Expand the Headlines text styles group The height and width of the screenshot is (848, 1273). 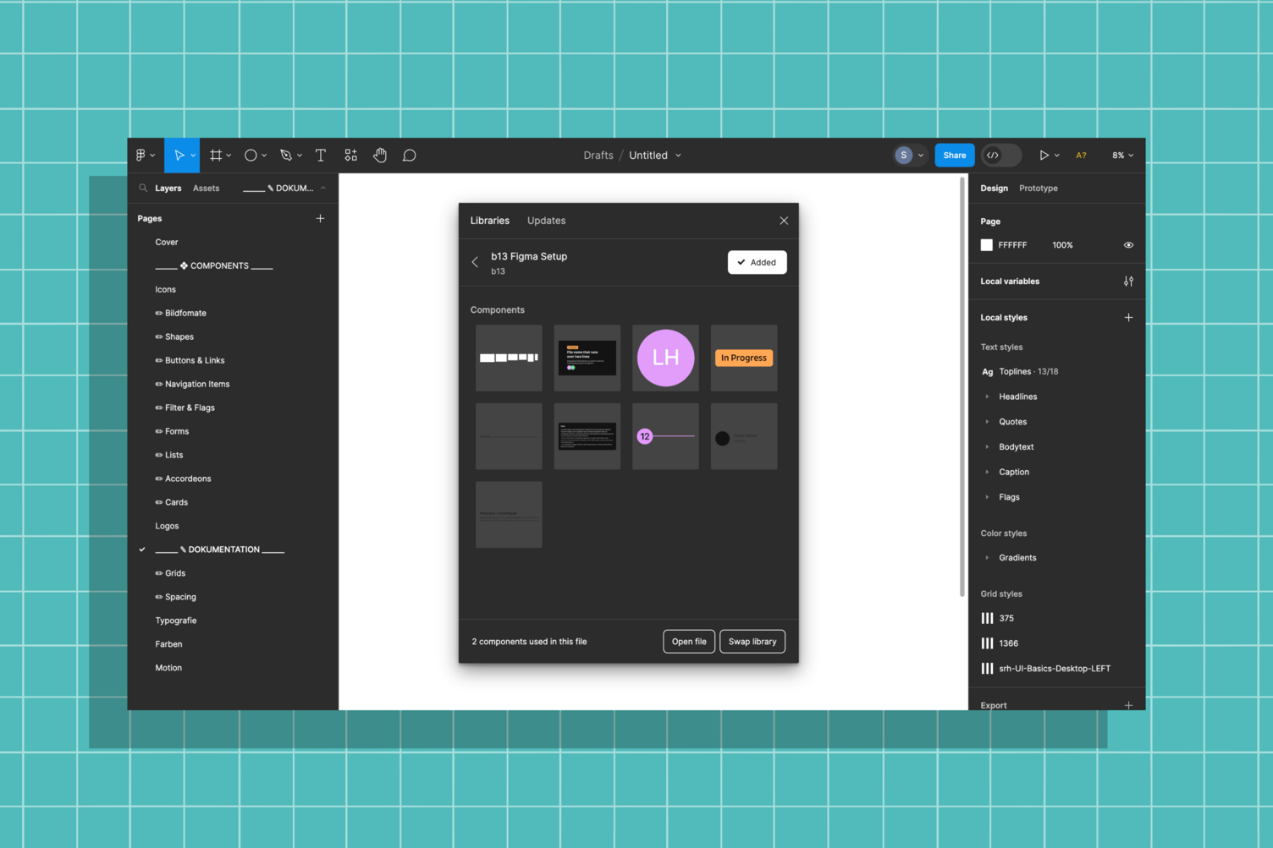click(x=987, y=396)
